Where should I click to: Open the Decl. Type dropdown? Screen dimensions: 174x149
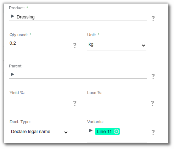pyautogui.click(x=39, y=132)
